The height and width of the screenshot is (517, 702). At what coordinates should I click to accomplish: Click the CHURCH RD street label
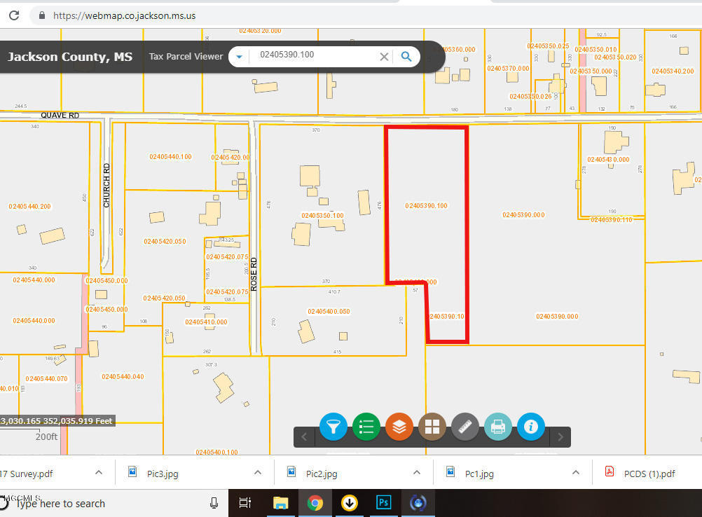coord(106,186)
